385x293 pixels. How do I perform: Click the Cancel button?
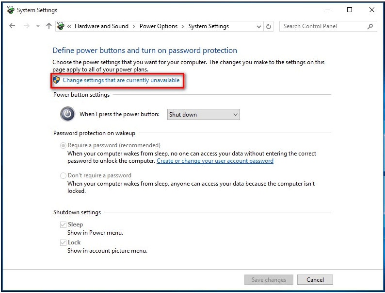[315, 280]
